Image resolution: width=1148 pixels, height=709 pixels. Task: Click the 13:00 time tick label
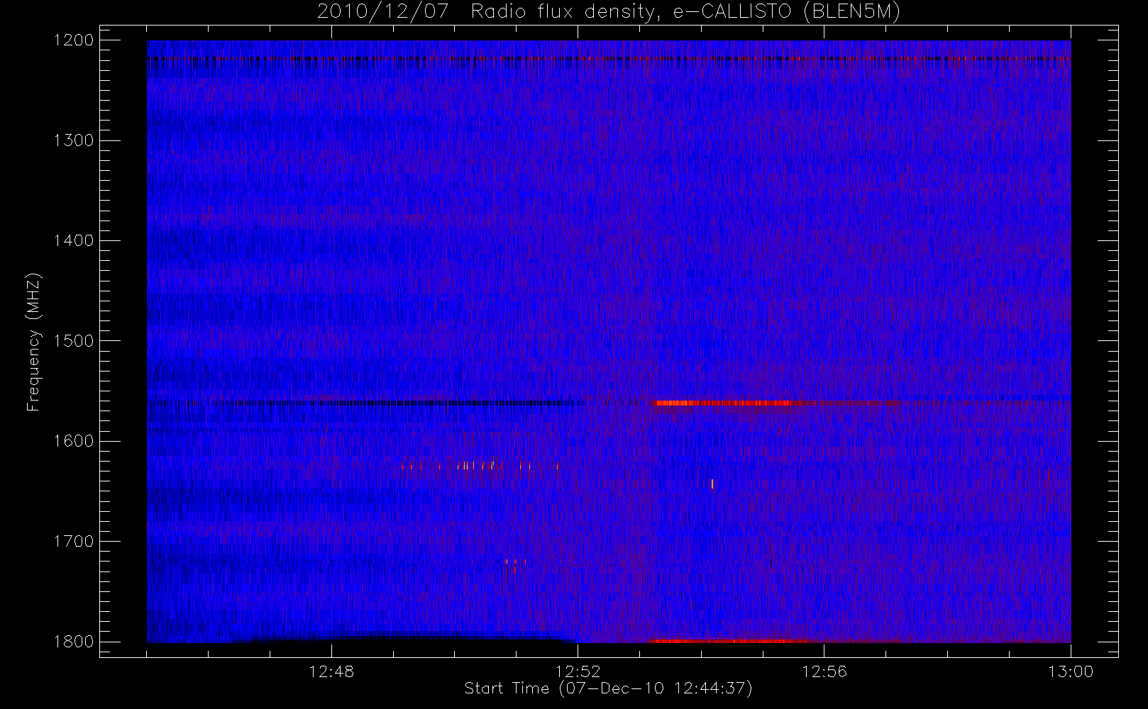1071,671
